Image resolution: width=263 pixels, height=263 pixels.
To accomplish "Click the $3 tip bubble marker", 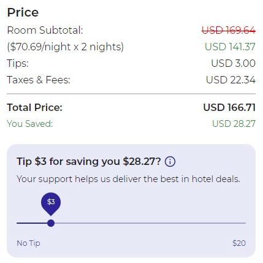I will tap(51, 204).
